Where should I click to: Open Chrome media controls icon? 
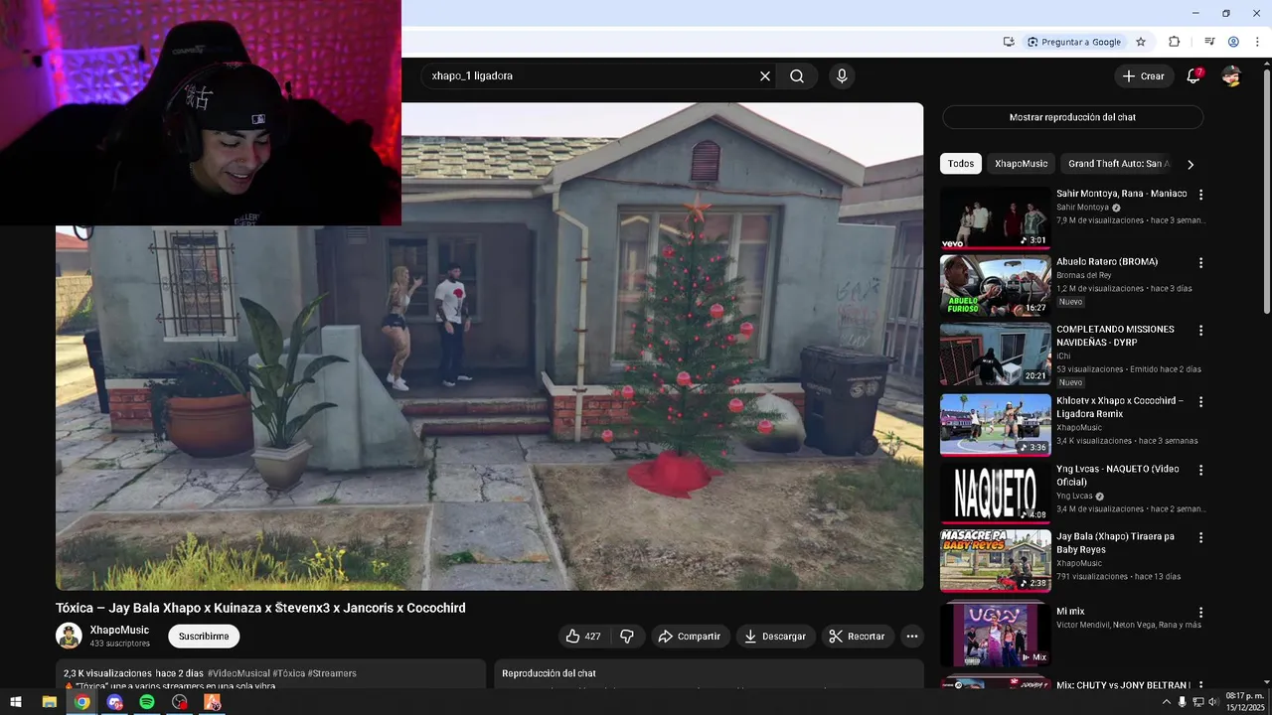(x=1209, y=42)
